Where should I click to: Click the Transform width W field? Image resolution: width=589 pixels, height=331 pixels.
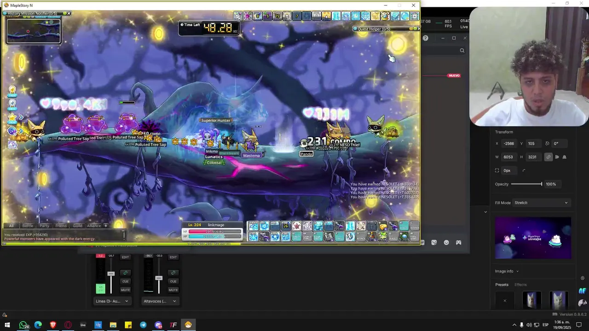point(509,157)
